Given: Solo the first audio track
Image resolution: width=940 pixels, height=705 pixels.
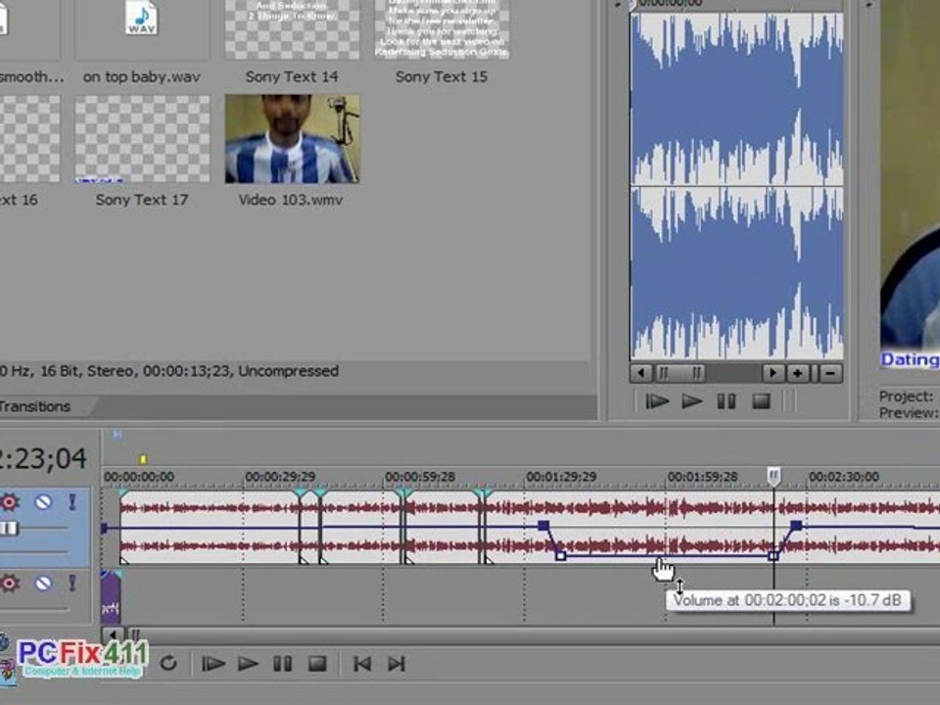Looking at the screenshot, I should coord(71,501).
